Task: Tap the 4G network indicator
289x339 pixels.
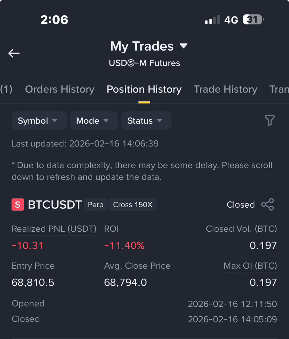Action: point(231,20)
